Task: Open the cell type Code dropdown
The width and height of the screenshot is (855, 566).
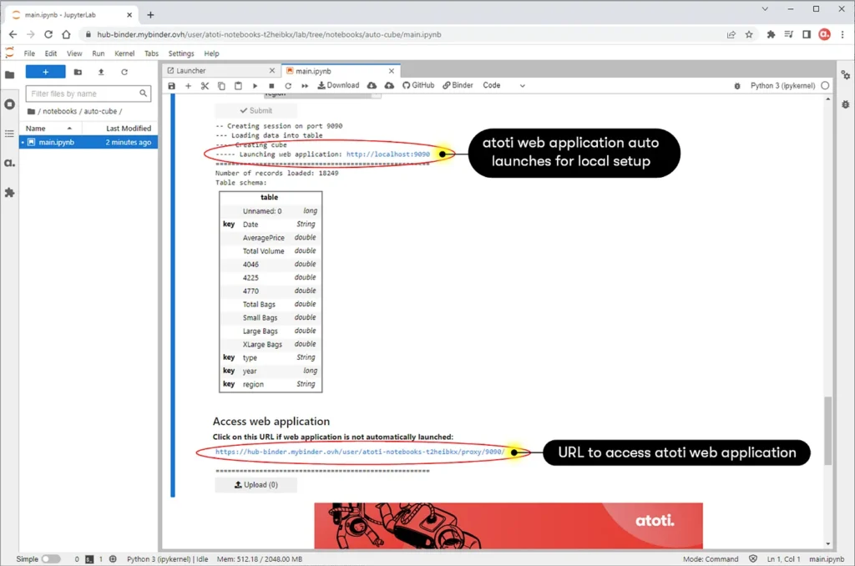Action: [x=503, y=86]
